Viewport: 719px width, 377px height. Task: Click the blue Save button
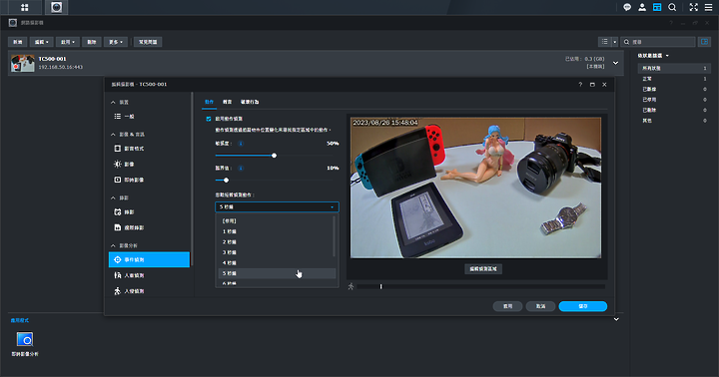coord(583,306)
